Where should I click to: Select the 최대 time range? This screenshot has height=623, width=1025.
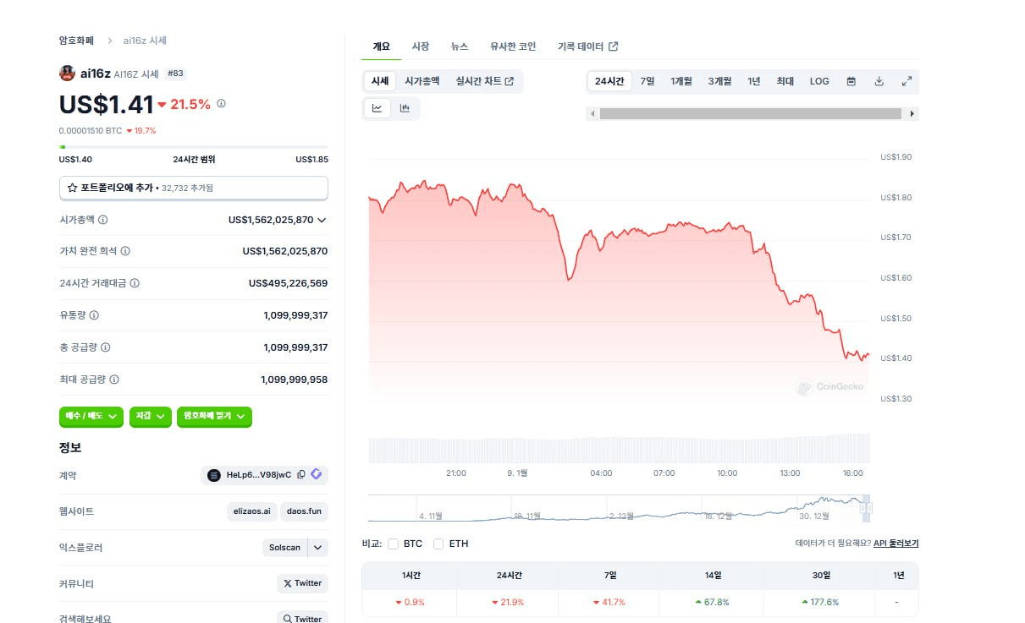coord(785,81)
